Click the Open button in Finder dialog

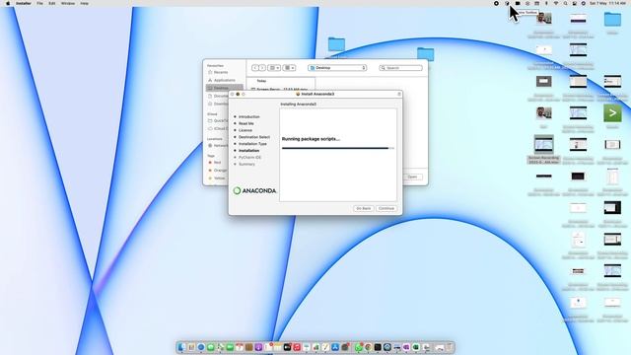412,177
